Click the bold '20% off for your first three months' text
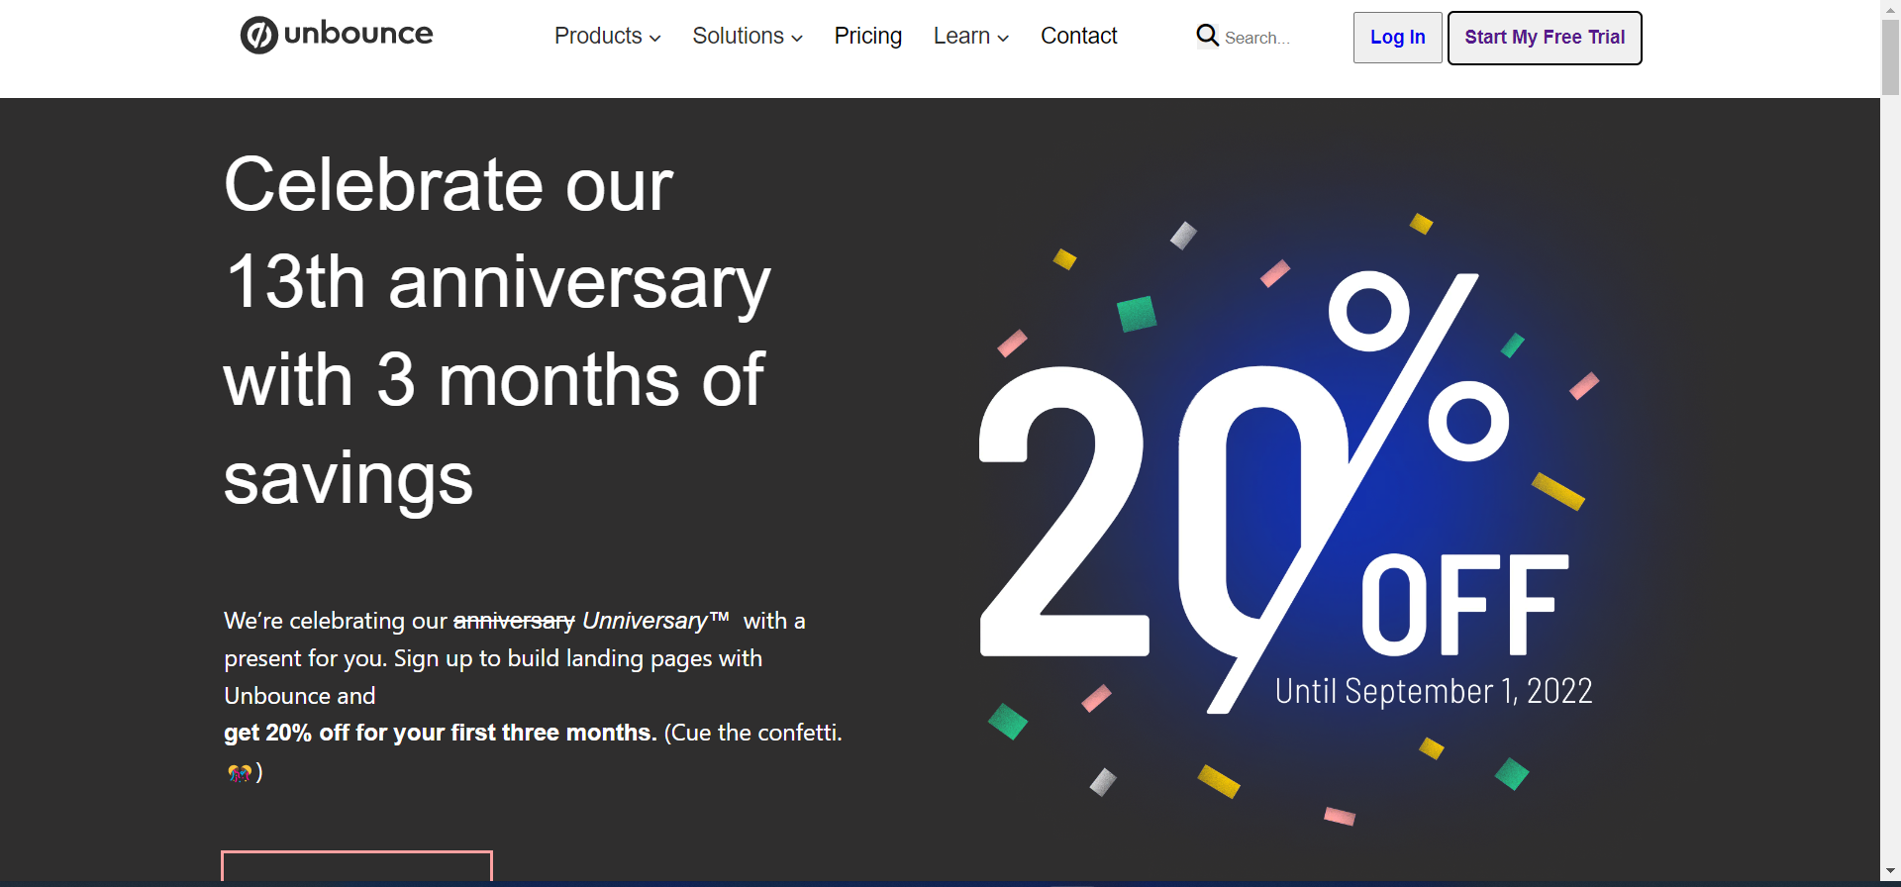Viewport: 1901px width, 887px height. 440,734
